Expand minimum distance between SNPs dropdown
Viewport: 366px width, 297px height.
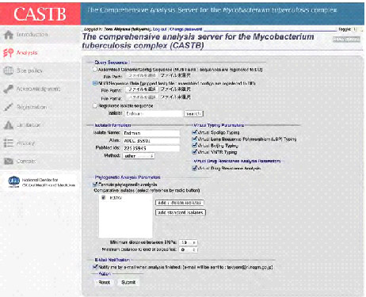click(x=188, y=242)
